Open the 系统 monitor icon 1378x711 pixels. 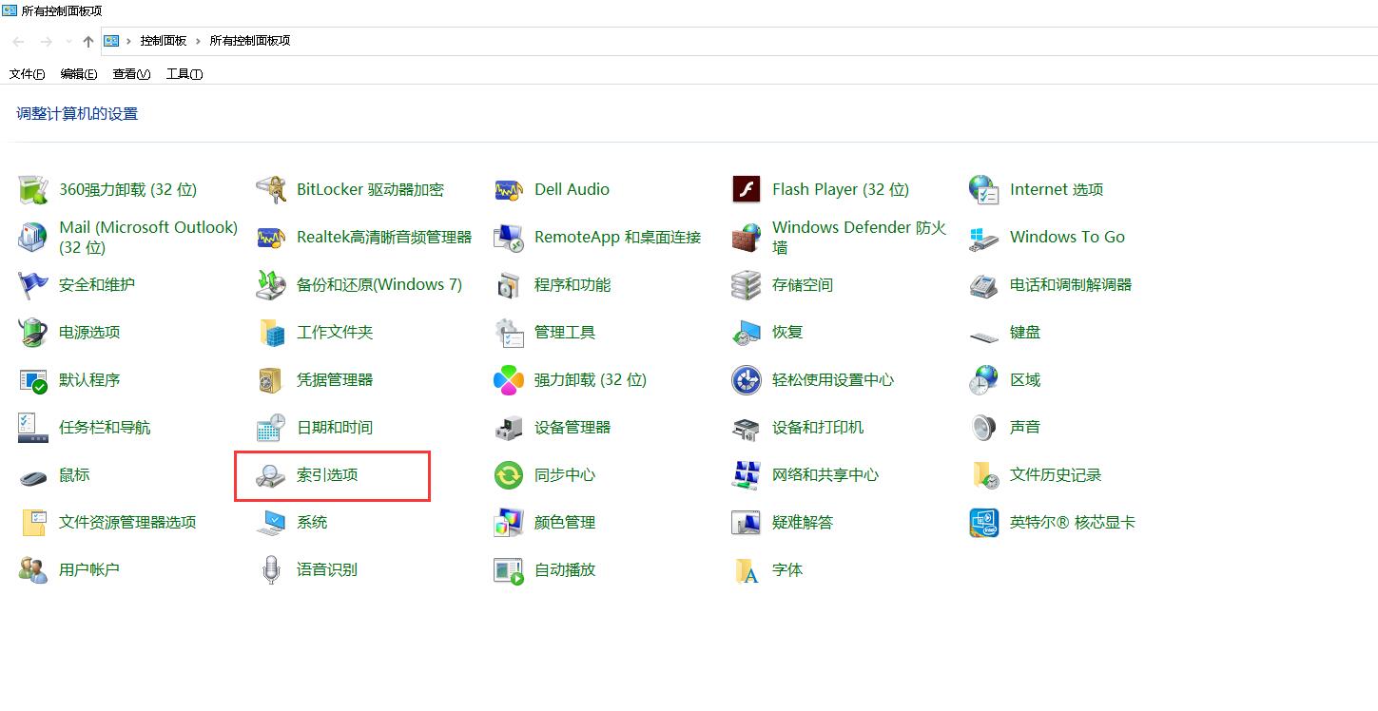[271, 522]
